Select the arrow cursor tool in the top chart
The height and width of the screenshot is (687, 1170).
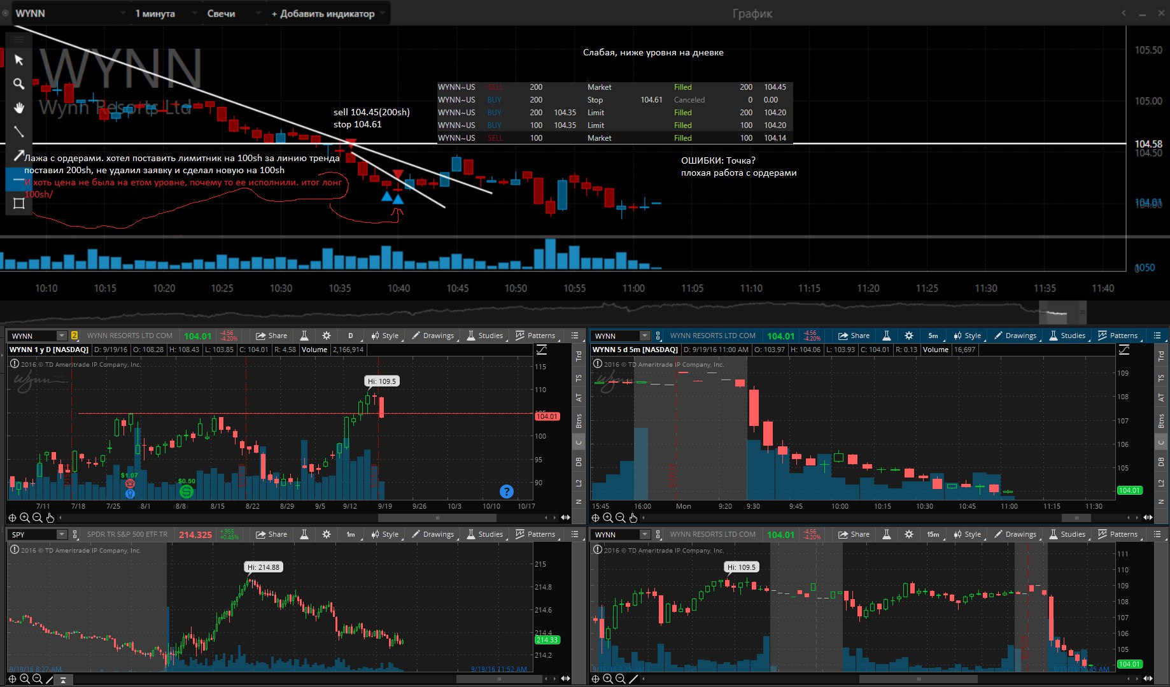point(18,60)
